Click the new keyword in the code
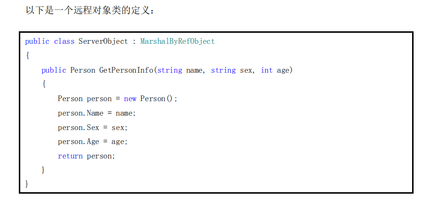Screen dimensions: 443x198 coord(130,99)
